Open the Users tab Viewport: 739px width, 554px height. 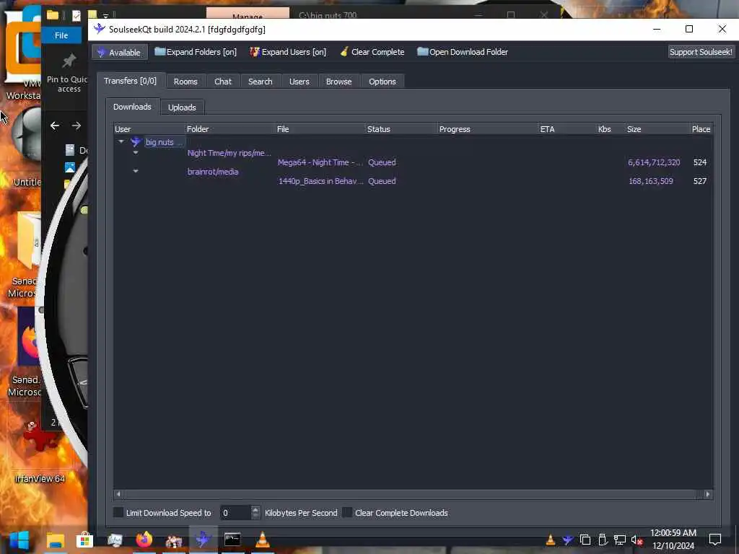point(299,82)
